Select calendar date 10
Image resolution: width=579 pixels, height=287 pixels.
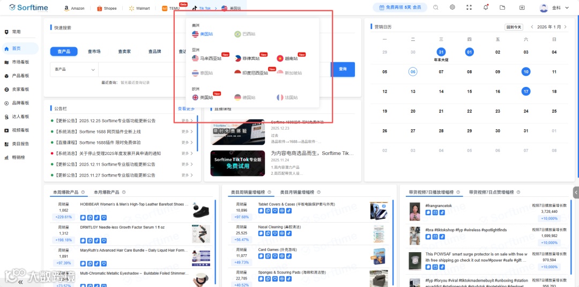click(x=526, y=72)
